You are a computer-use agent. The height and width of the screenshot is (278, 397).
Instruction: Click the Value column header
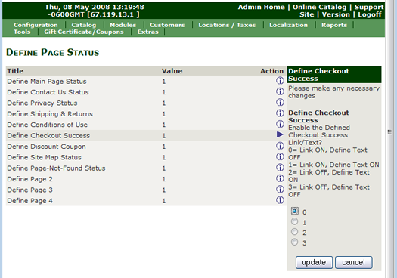click(x=172, y=71)
